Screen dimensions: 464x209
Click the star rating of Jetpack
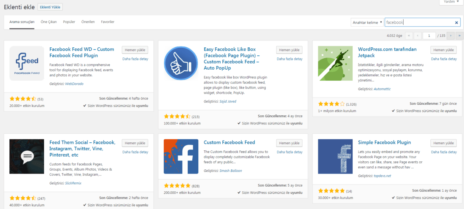(332, 104)
